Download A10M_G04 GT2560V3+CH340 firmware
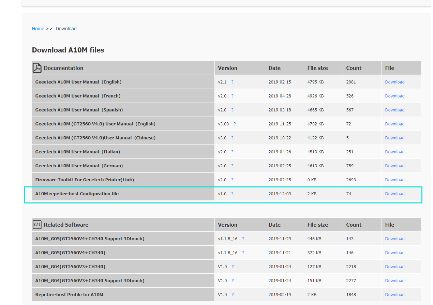433x305 pixels. pyautogui.click(x=394, y=267)
